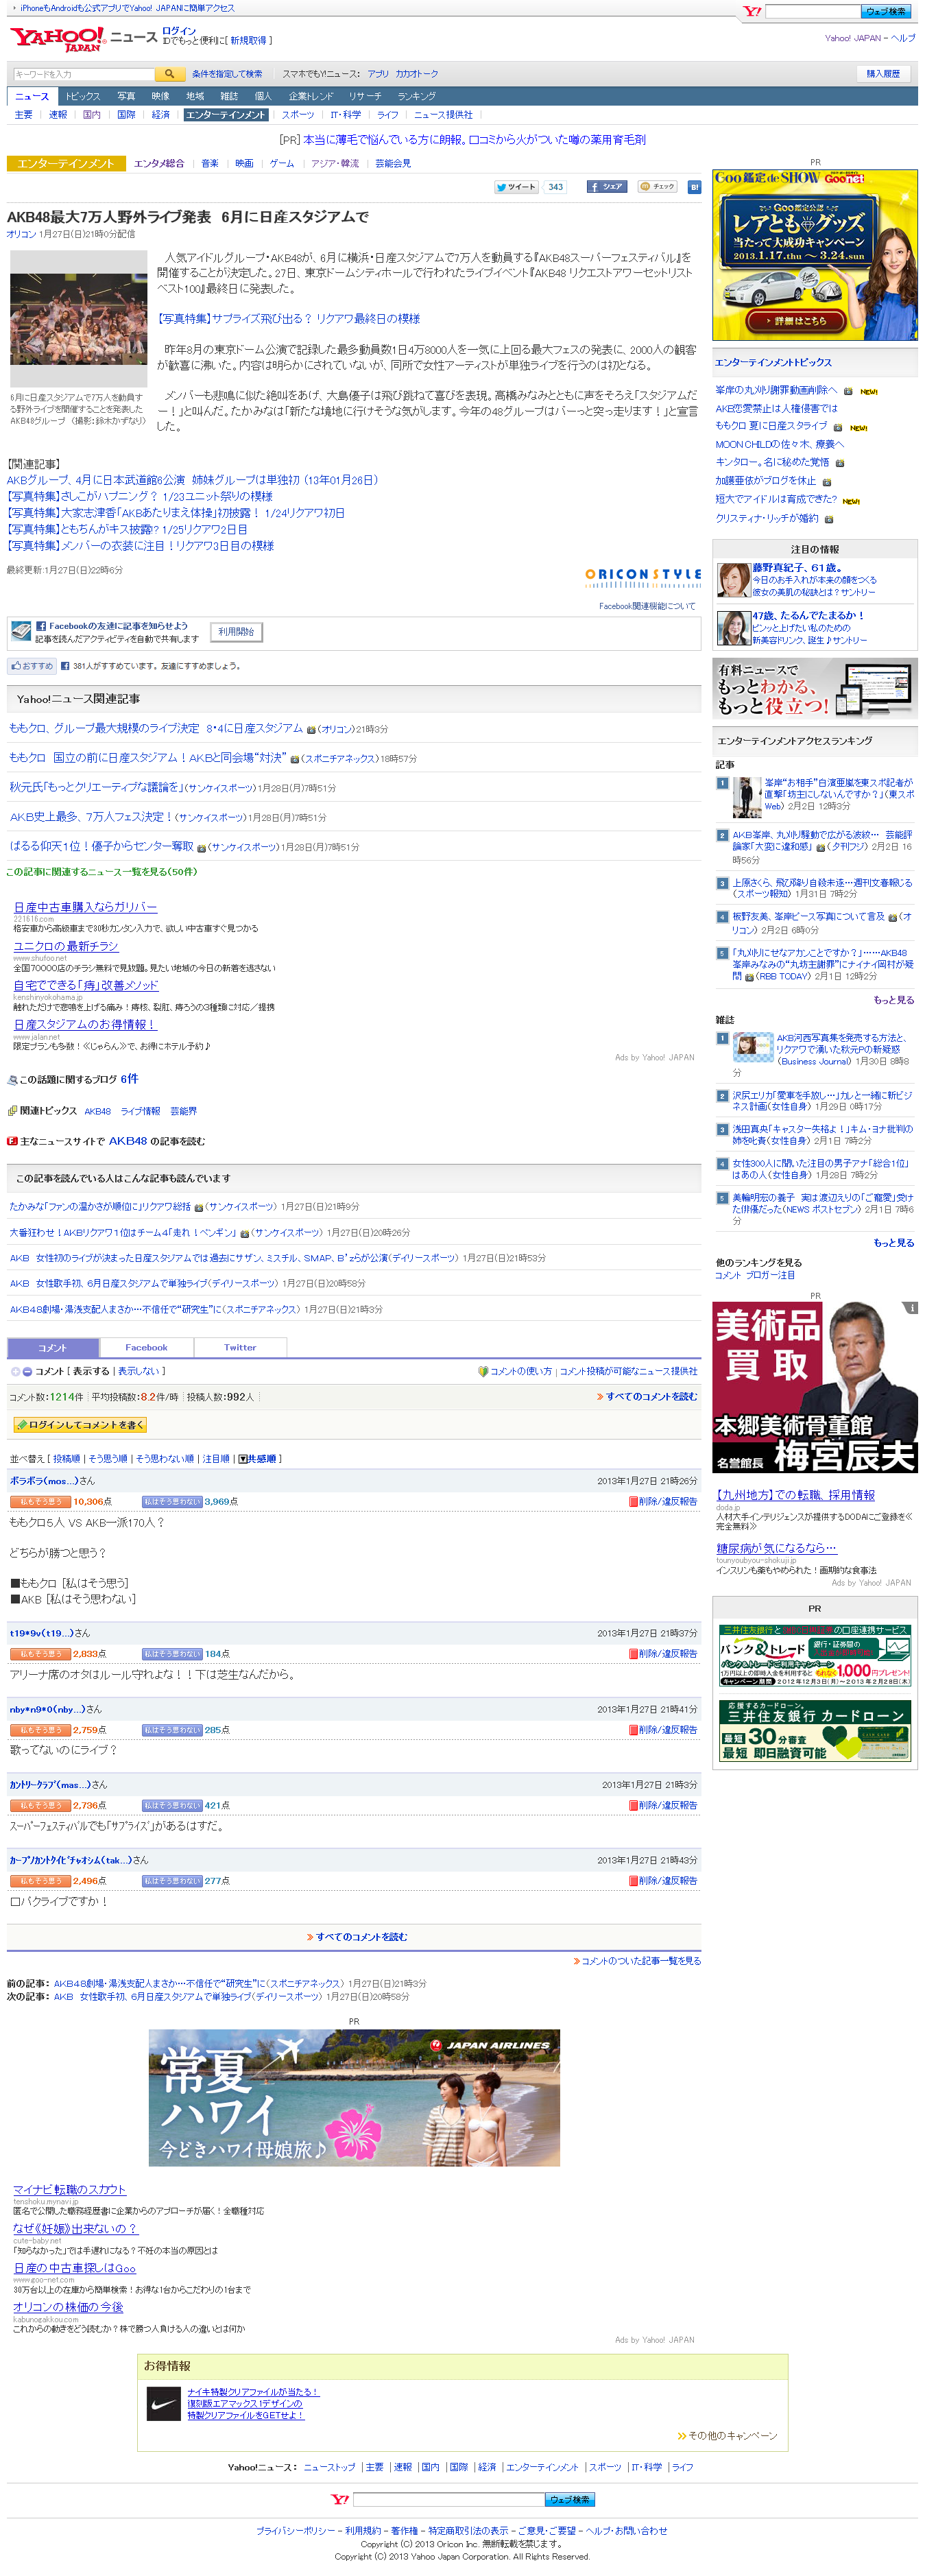
Task: Sort comments by 注目順
Action: (x=216, y=1458)
